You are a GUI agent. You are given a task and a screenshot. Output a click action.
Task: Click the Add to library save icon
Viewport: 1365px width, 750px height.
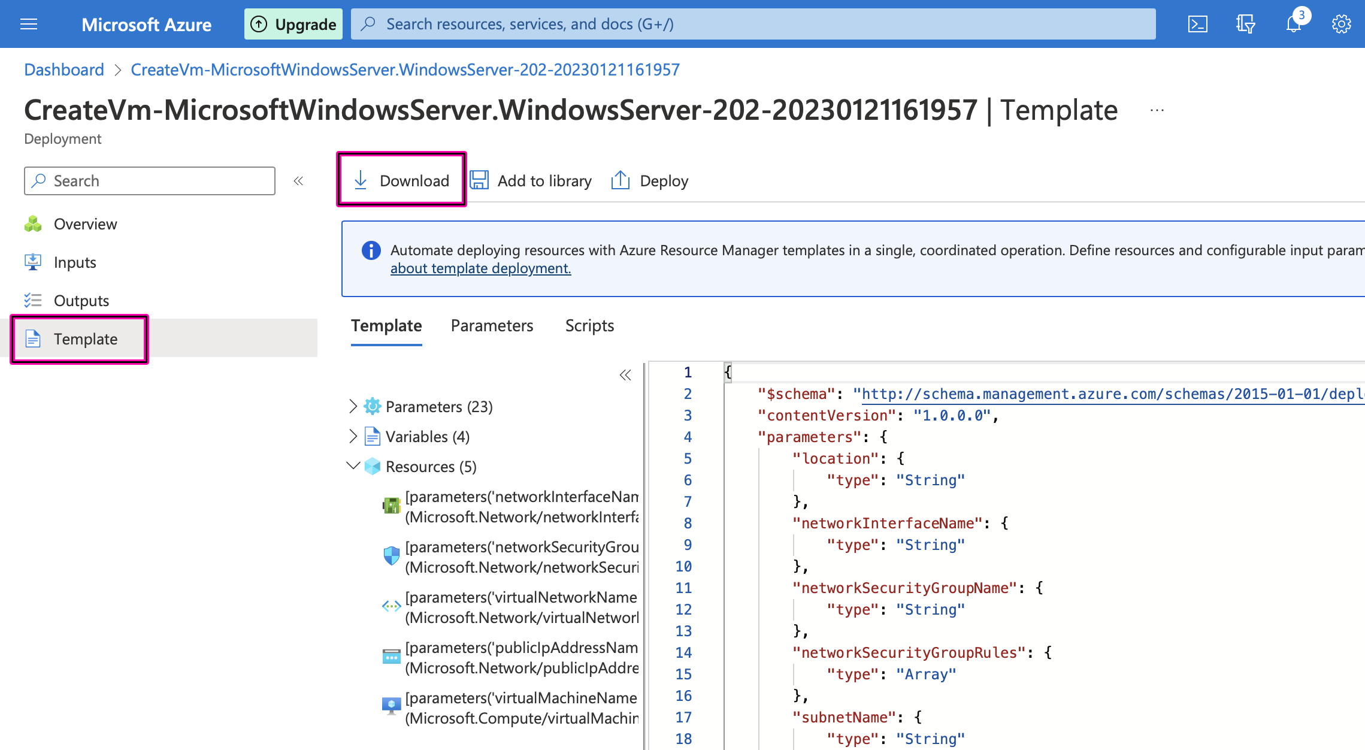click(479, 180)
